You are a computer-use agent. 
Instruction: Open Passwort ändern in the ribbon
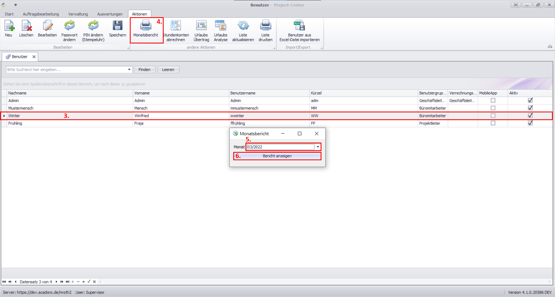69,26
